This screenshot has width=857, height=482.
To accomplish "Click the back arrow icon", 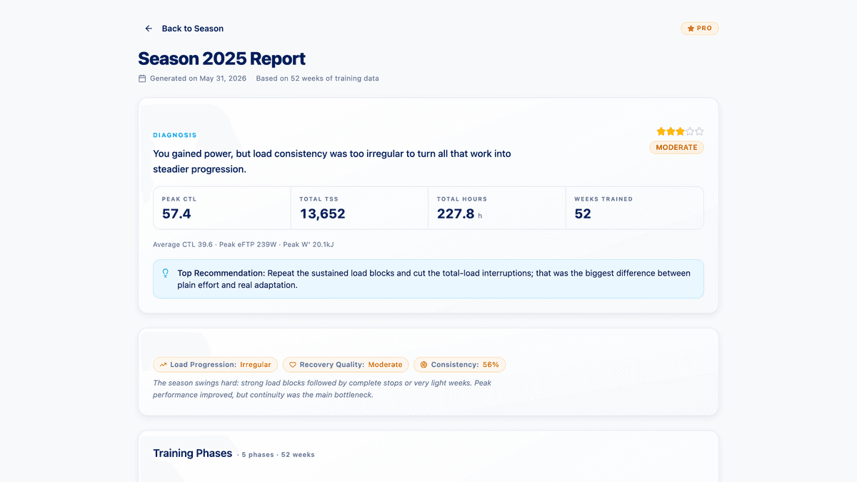I will click(x=149, y=29).
